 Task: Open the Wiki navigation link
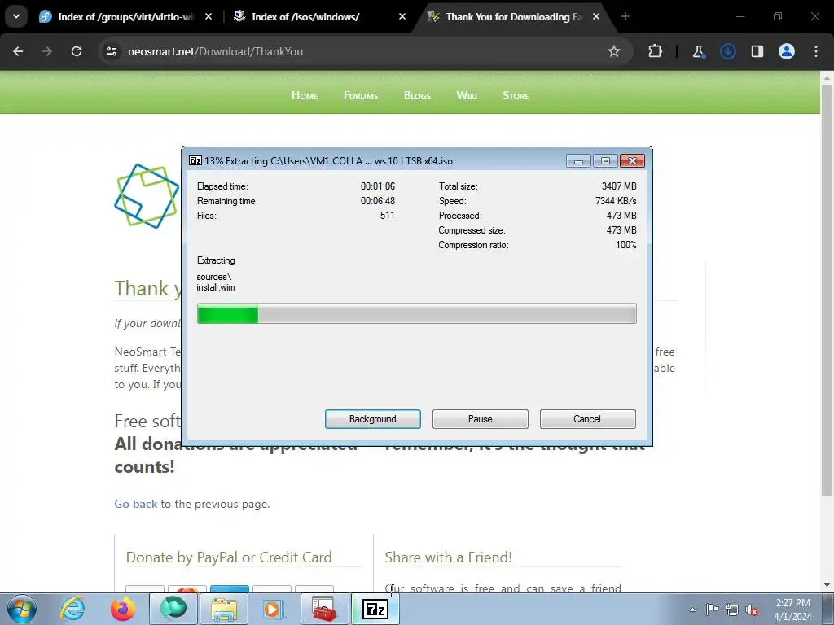pos(467,96)
